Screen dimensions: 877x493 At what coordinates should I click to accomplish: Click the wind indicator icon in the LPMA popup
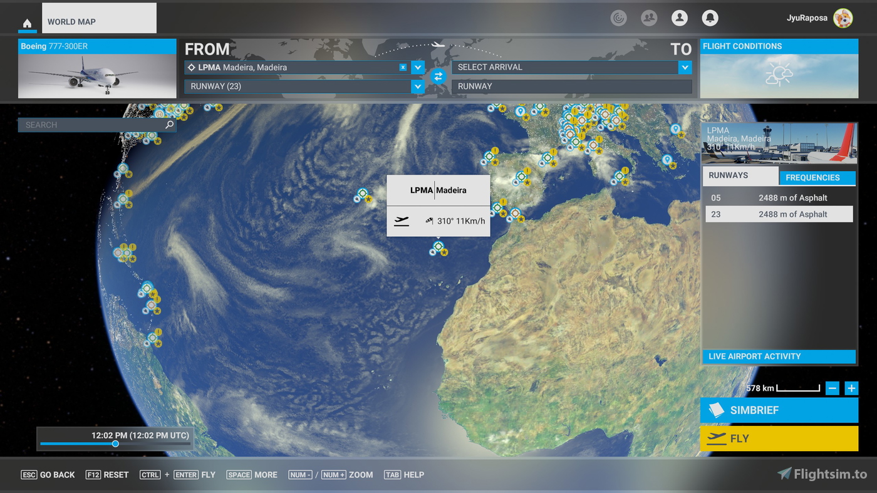click(x=429, y=221)
